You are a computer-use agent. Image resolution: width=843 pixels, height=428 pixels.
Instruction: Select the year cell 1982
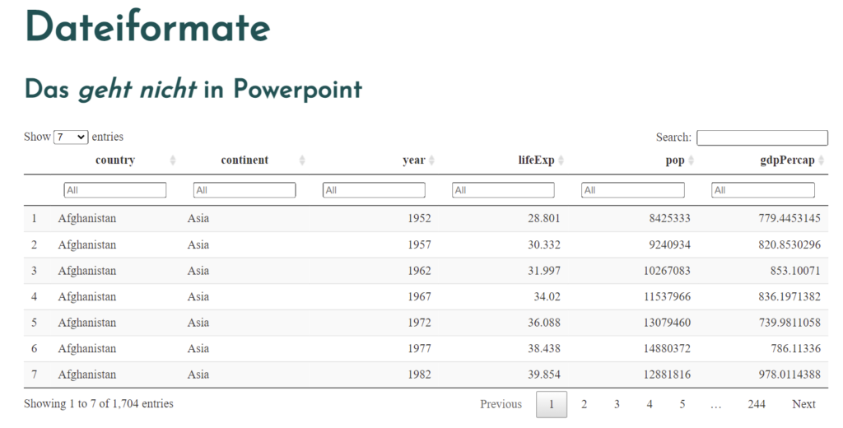click(x=419, y=374)
